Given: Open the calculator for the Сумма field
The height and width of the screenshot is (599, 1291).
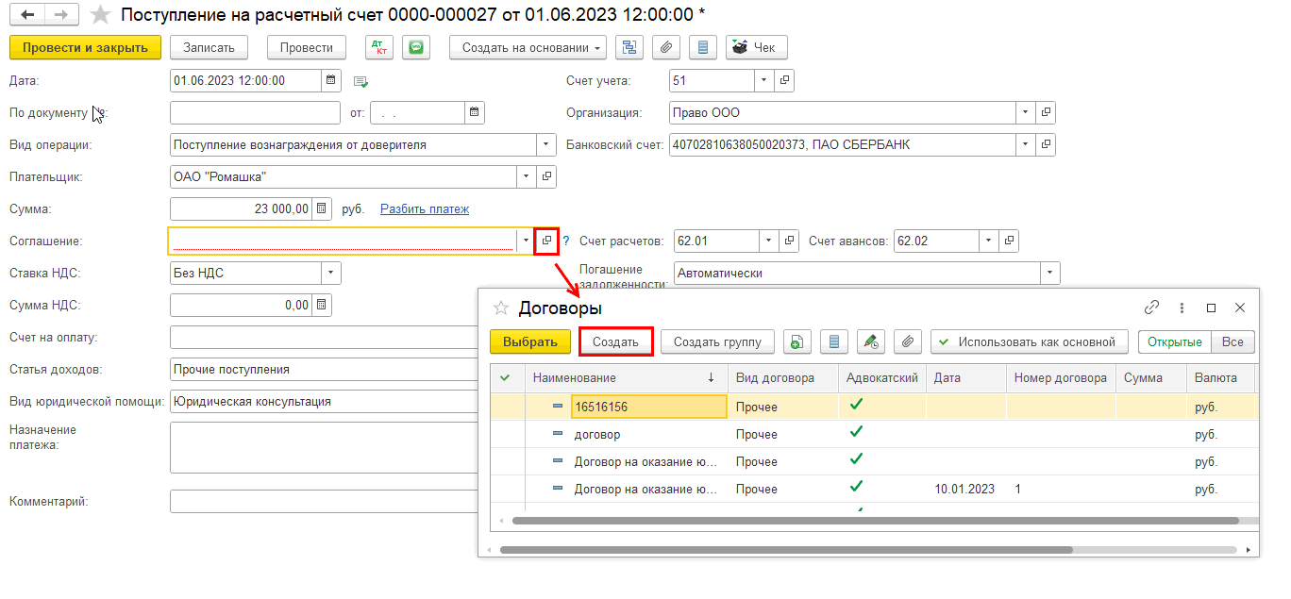Looking at the screenshot, I should 322,208.
